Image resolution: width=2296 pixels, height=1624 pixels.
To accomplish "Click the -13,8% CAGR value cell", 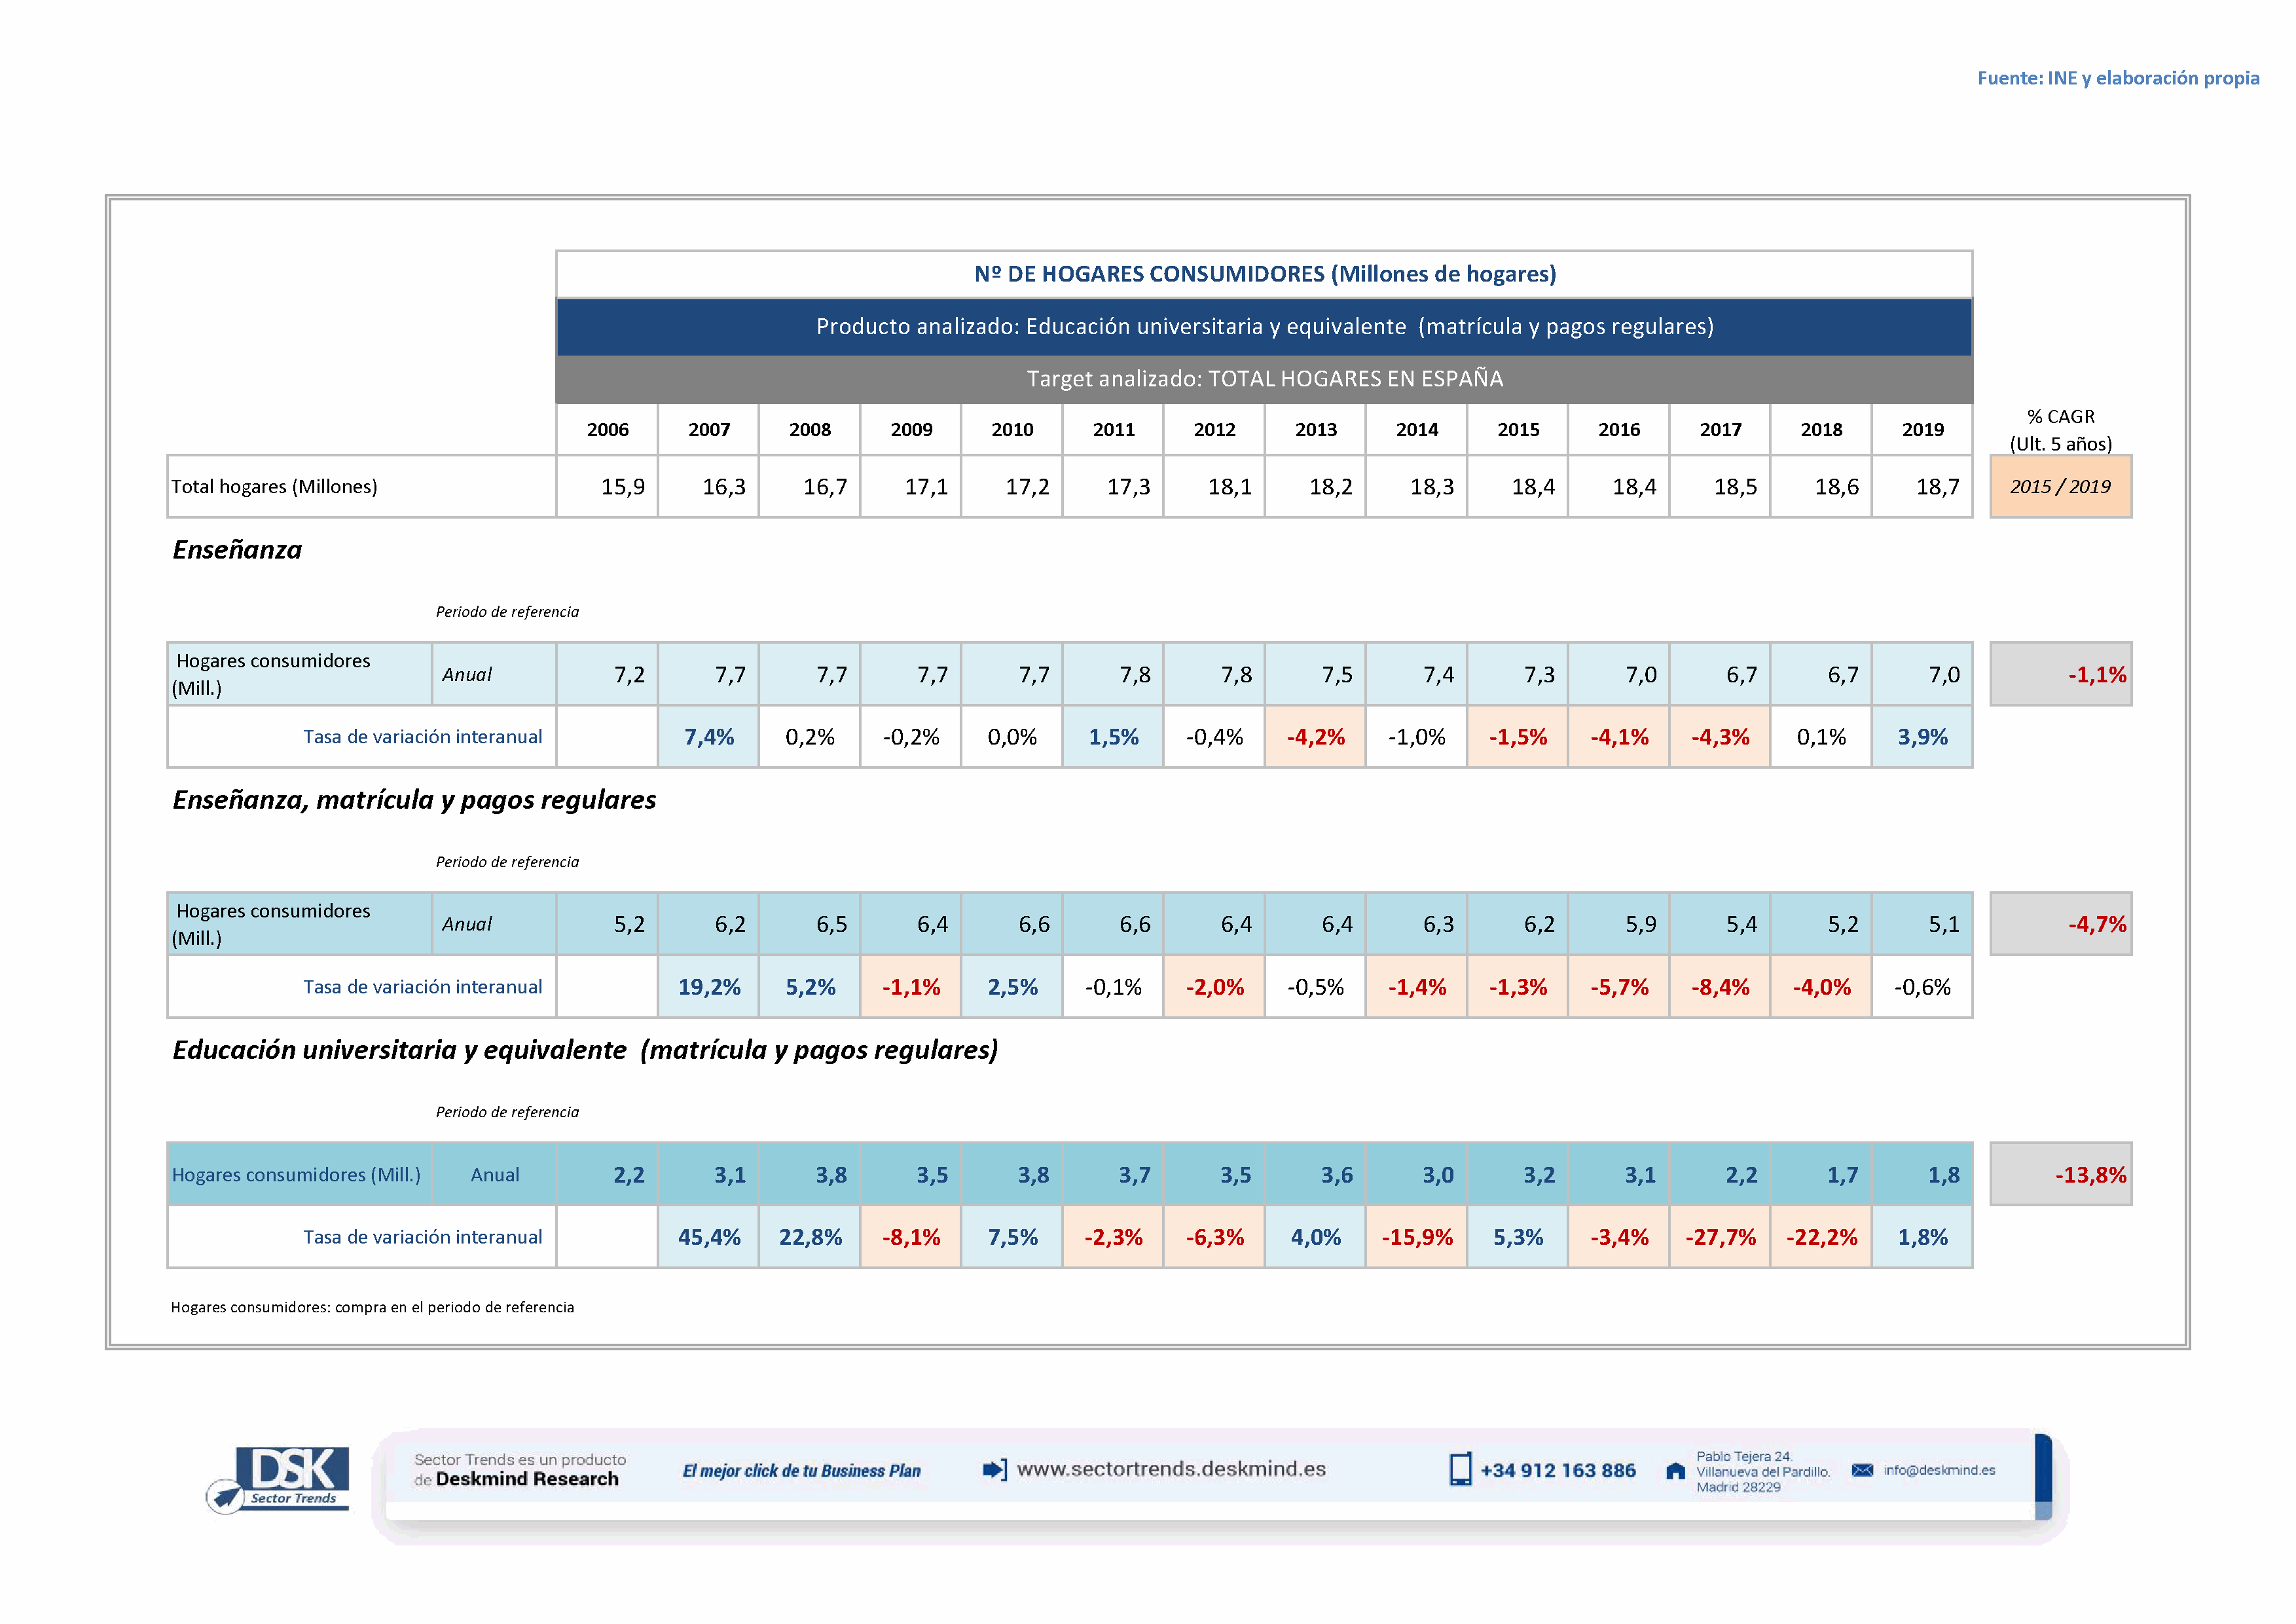I will (2060, 1175).
